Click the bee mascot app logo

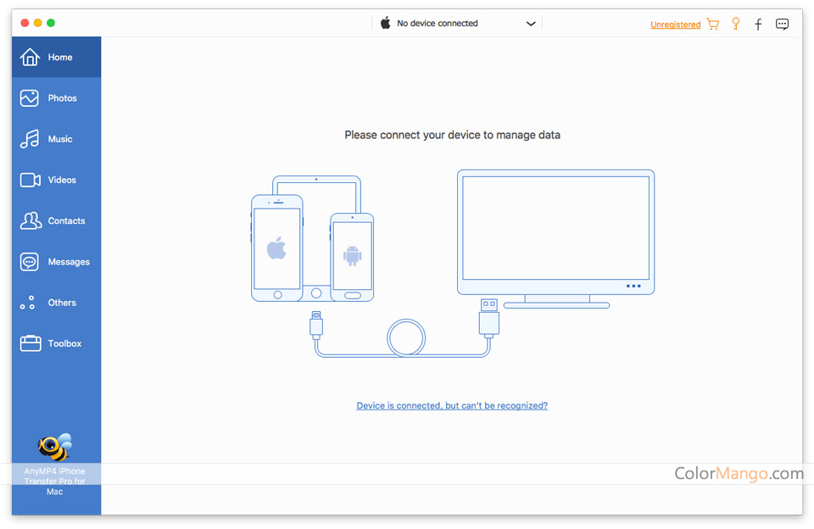click(x=56, y=447)
